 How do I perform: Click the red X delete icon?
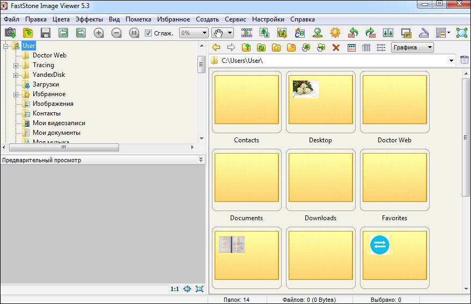pyautogui.click(x=336, y=47)
